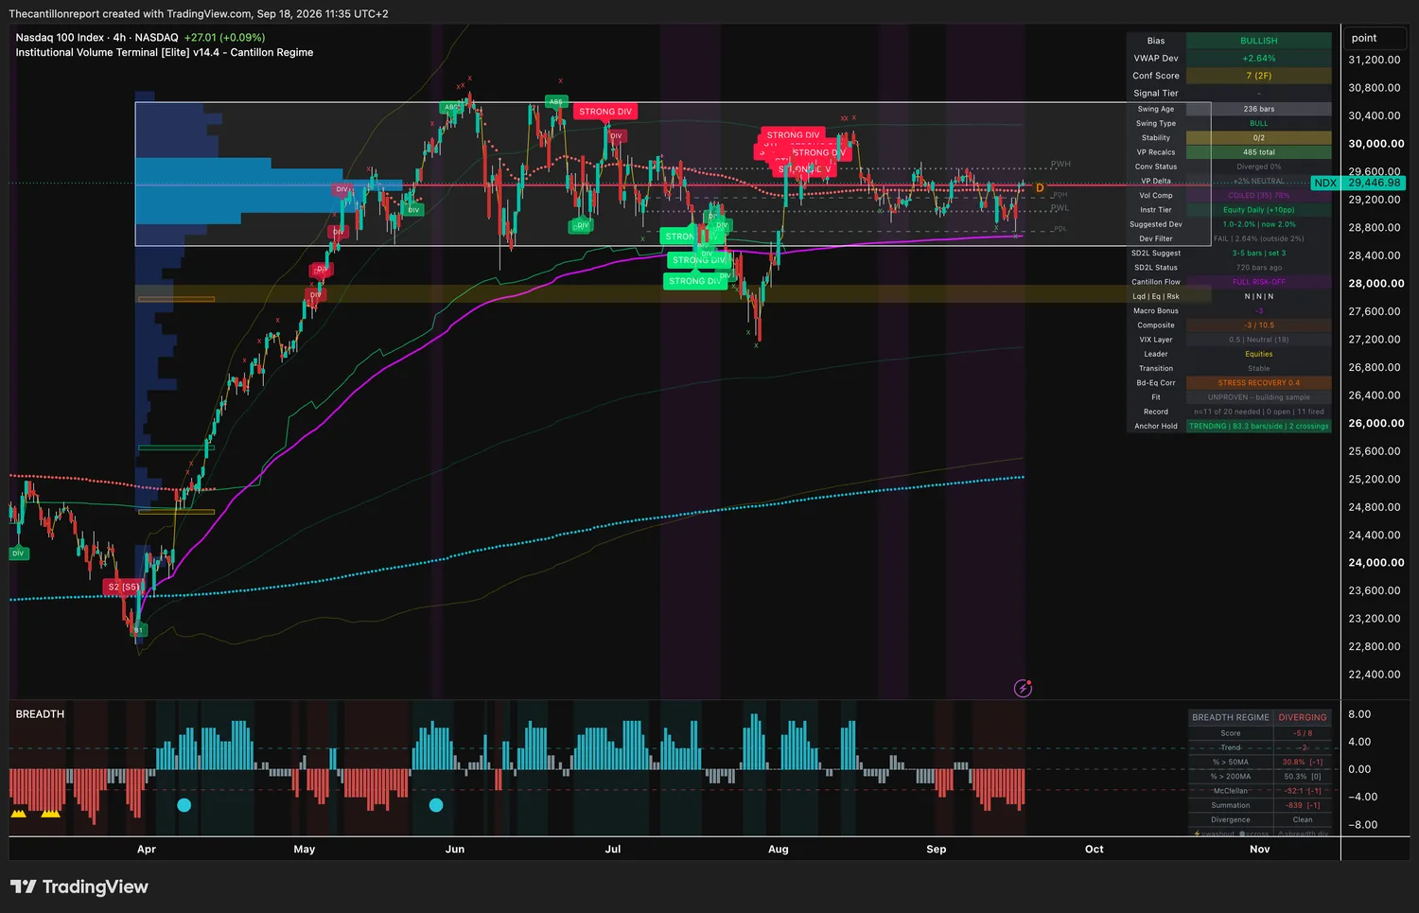Viewport: 1419px width, 913px height.
Task: Click the late-May cyan dot in breadth pane
Action: click(436, 805)
